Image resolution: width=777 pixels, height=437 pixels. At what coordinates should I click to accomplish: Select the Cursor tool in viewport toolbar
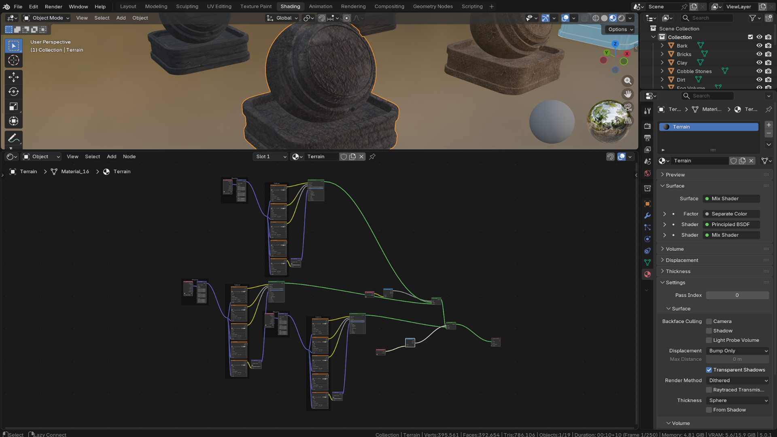(13, 60)
